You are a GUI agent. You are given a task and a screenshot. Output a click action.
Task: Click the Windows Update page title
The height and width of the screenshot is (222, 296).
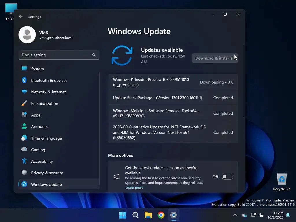139,31
